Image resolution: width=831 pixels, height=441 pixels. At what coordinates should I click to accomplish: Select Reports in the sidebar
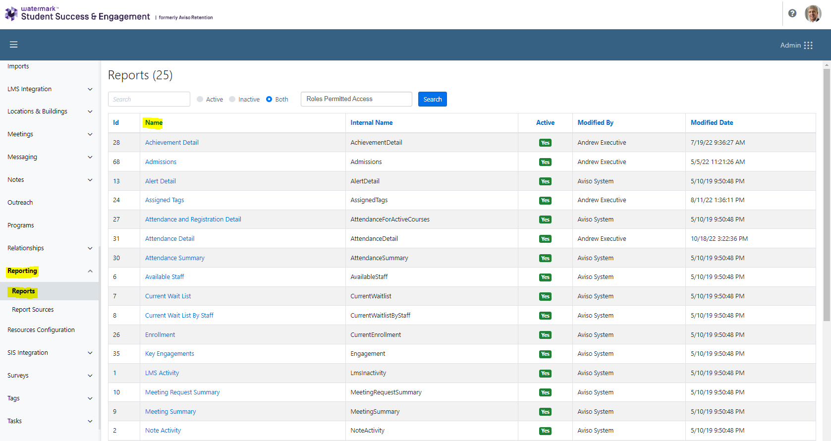pyautogui.click(x=24, y=291)
